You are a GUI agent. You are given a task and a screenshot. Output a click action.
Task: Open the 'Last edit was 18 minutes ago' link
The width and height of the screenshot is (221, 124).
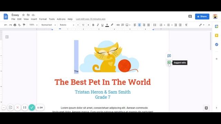click(x=90, y=19)
